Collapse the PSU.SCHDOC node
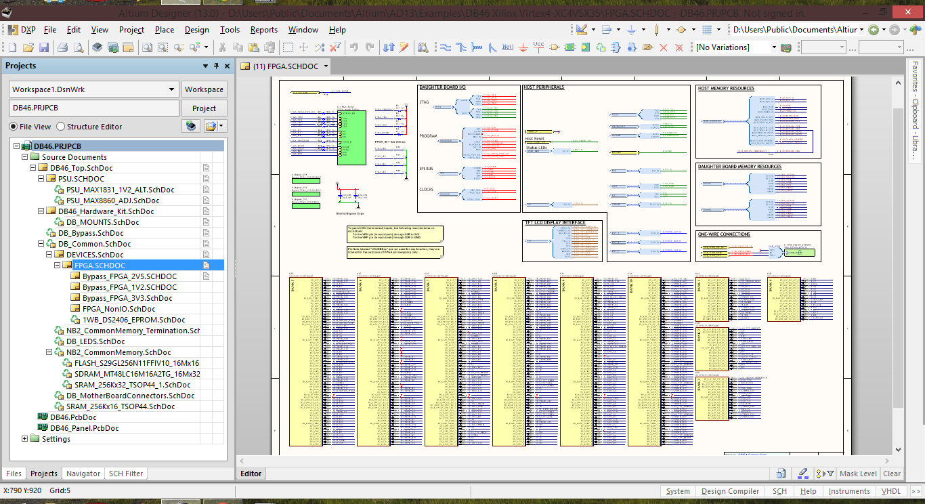This screenshot has height=504, width=925. pyautogui.click(x=41, y=179)
